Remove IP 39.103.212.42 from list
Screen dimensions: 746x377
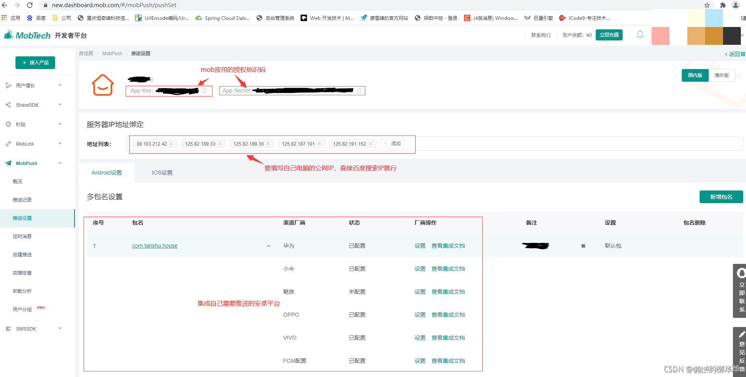point(171,144)
